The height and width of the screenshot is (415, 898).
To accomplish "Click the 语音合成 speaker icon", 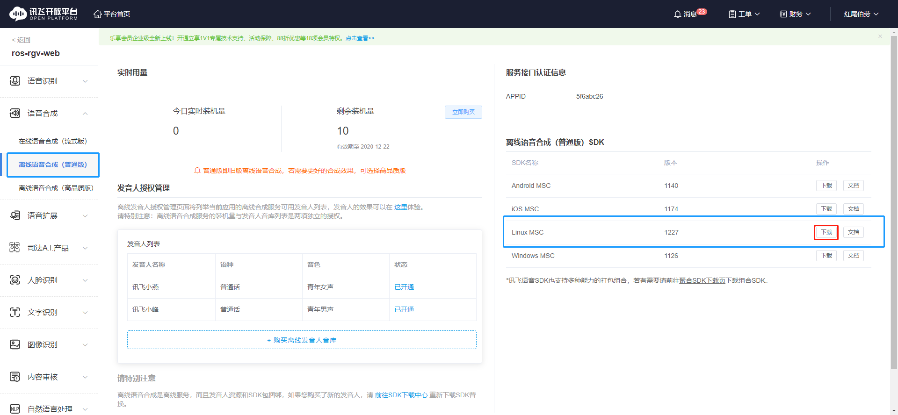I will tap(15, 113).
